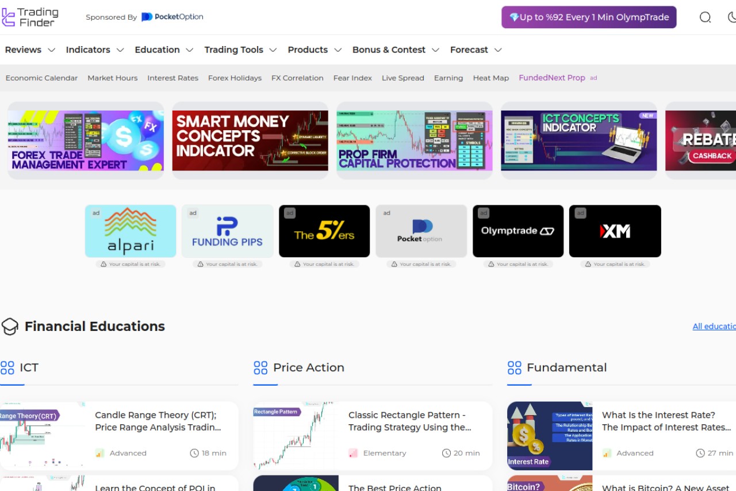Click the Financial Educations graduation cap icon
Viewport: 736px width, 491px height.
(x=10, y=326)
